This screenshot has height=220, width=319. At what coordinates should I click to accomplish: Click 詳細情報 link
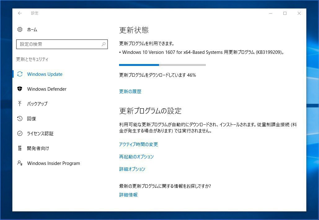[128, 195]
